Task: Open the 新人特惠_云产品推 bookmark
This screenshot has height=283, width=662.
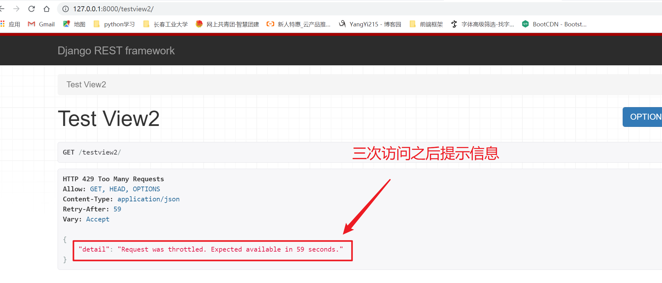Action: (x=298, y=24)
